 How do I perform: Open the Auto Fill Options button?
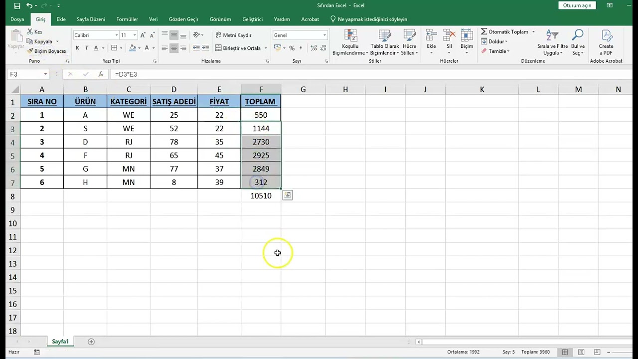pyautogui.click(x=288, y=195)
